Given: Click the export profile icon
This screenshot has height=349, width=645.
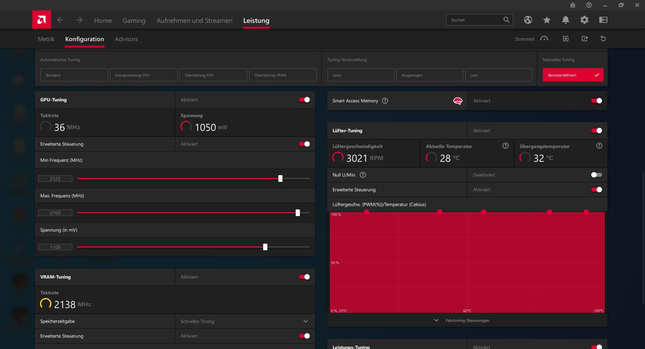Looking at the screenshot, I should click(x=585, y=39).
